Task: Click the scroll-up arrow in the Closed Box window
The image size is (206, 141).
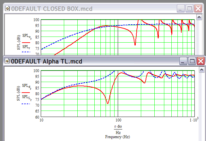Action: [199, 17]
